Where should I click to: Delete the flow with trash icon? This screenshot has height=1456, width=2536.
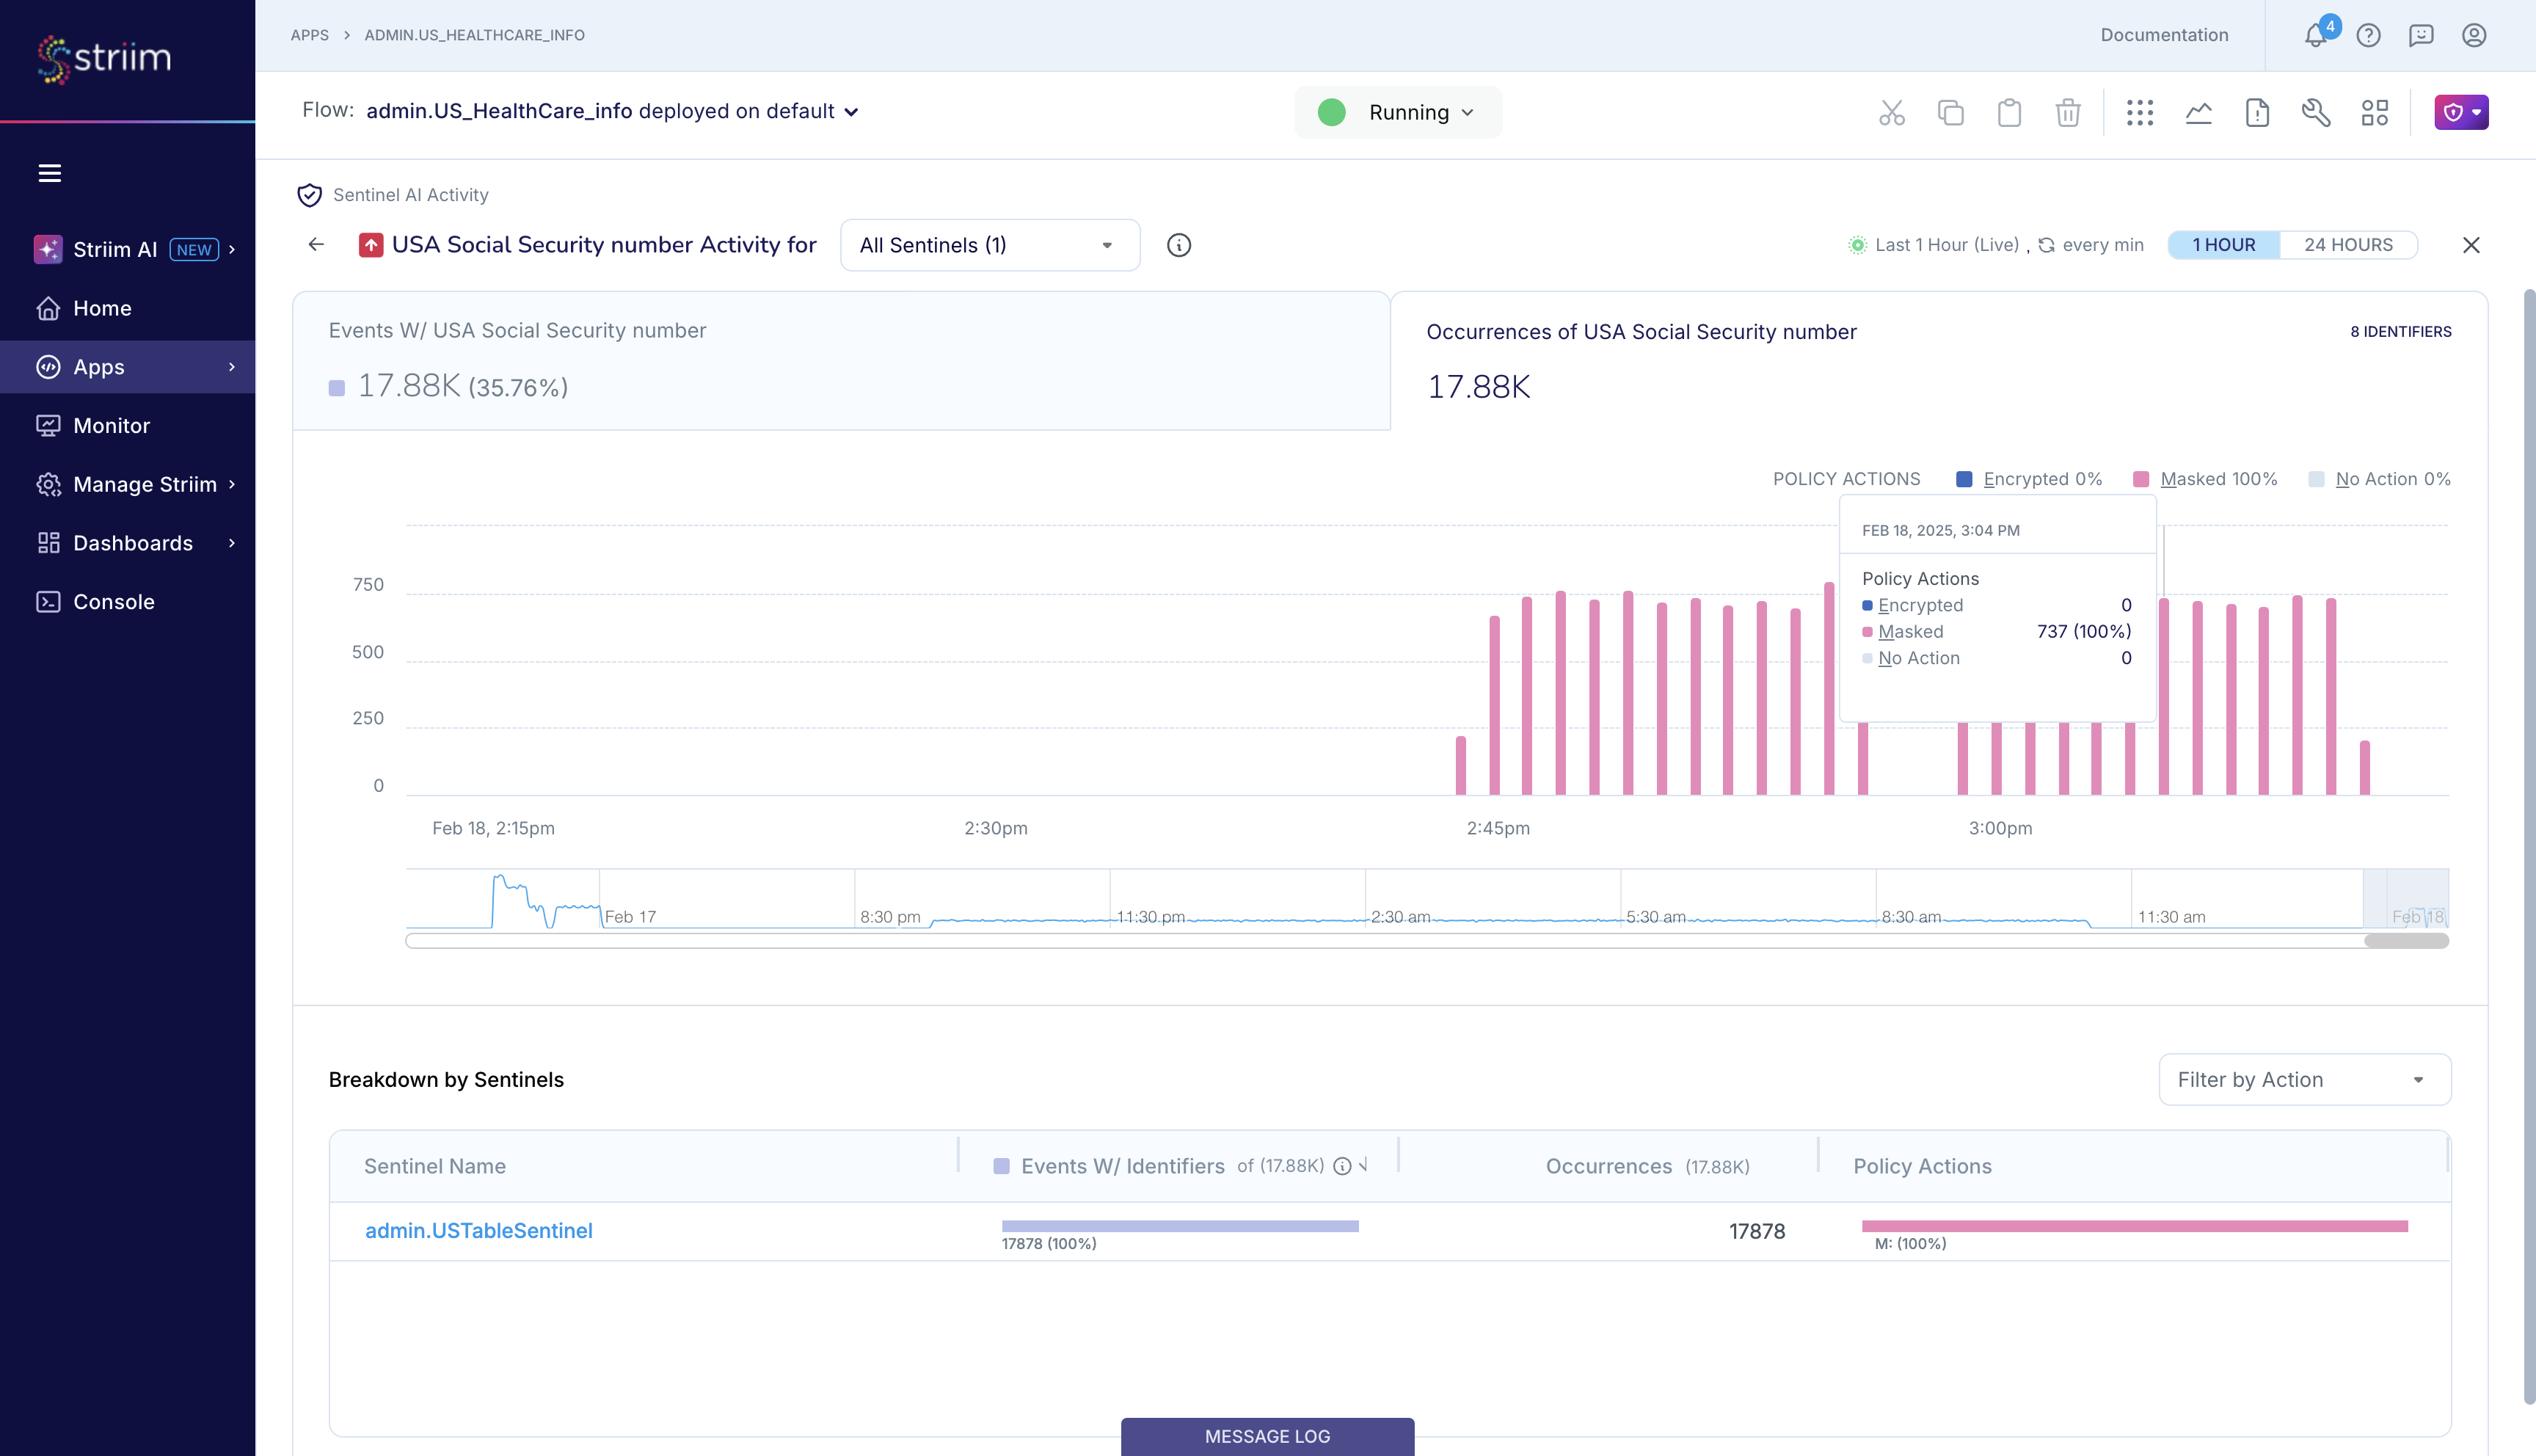(x=2068, y=112)
